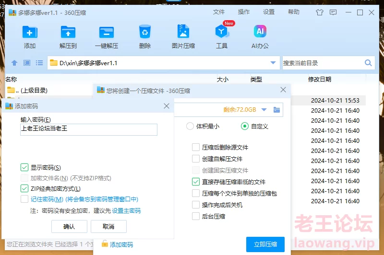
Task: Toggle the 显示密码(S) checkbox
Action: click(24, 167)
